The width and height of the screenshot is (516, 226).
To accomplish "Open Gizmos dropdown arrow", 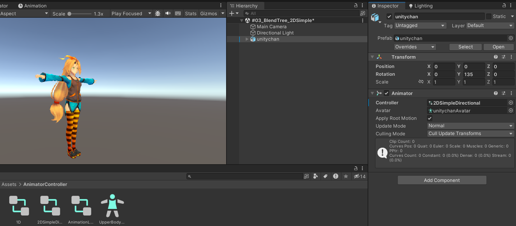I will (x=223, y=13).
